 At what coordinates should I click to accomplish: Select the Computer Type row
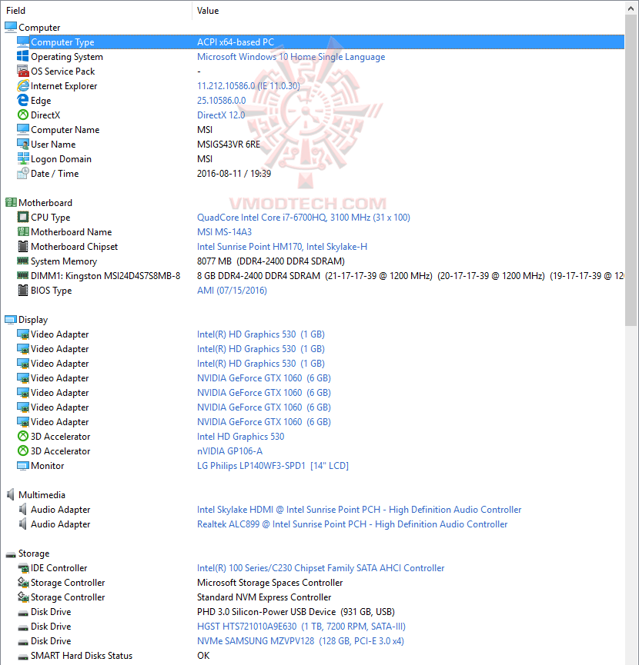320,42
